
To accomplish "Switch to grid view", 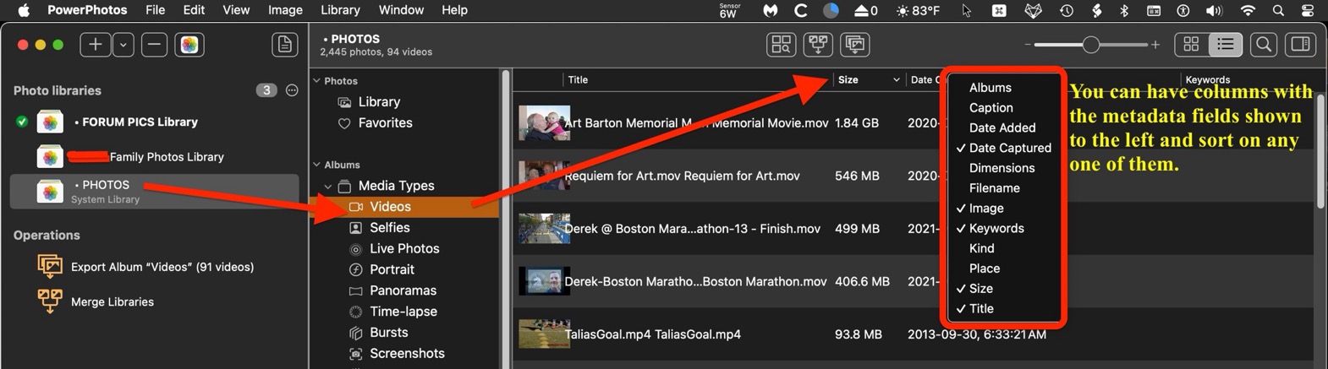I will pos(1191,45).
